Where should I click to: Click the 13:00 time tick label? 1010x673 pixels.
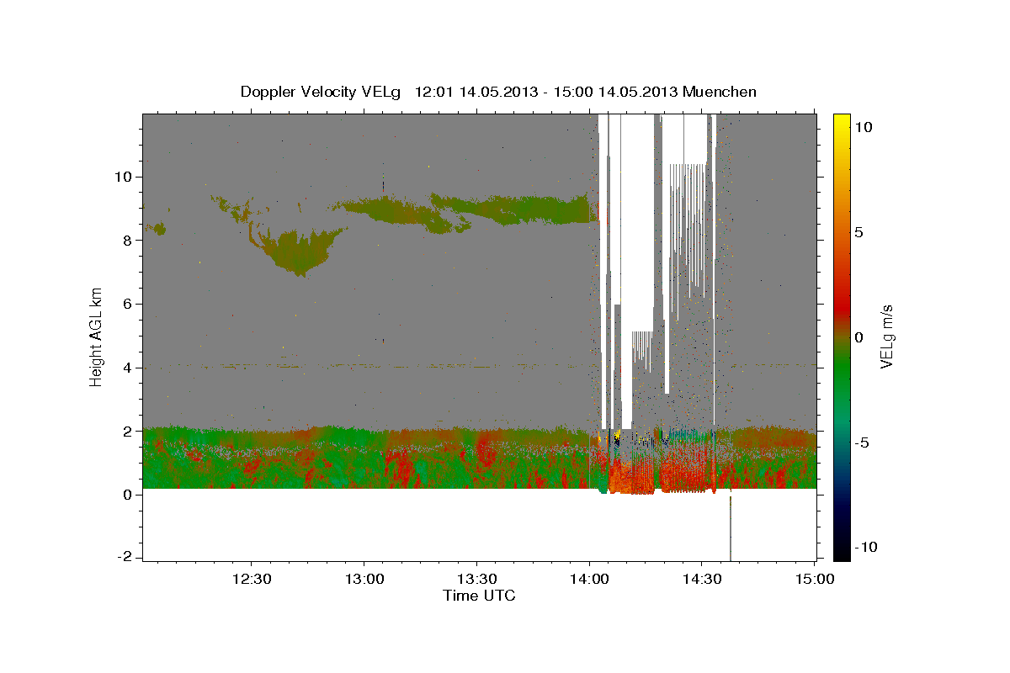pyautogui.click(x=364, y=579)
